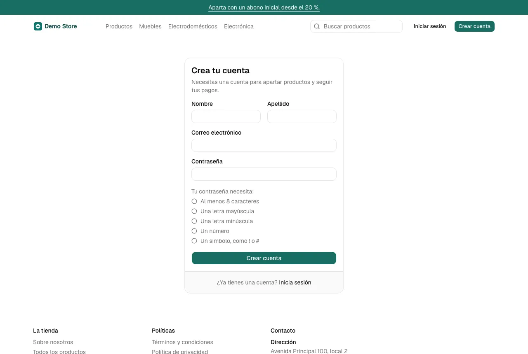
Task: Open the Sobre nosotros footer link
Action: [x=53, y=342]
